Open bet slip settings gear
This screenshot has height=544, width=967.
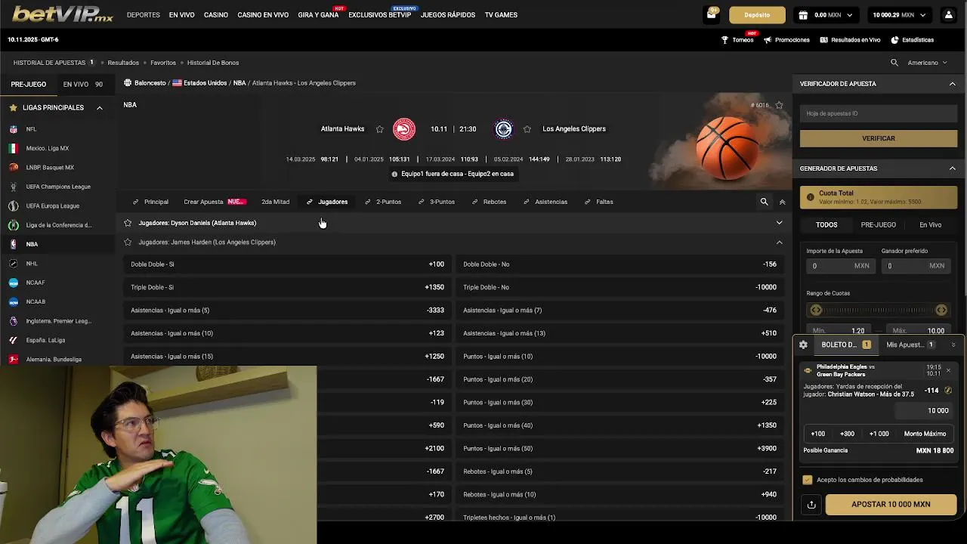(x=803, y=345)
